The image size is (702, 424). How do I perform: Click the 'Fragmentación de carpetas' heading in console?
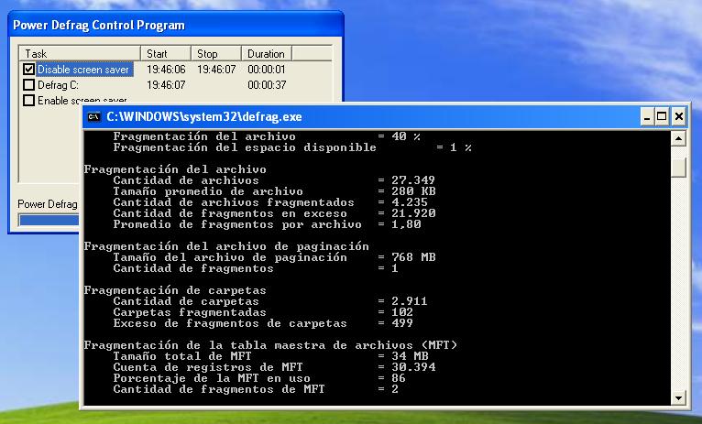[175, 290]
